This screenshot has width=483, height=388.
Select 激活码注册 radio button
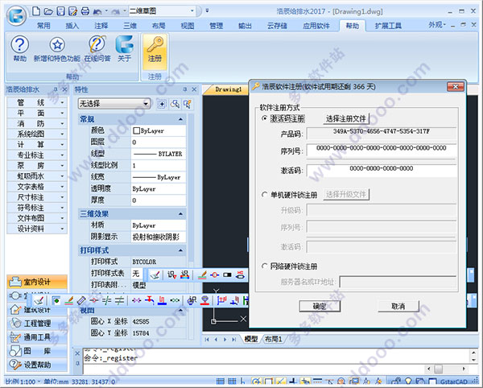(264, 118)
